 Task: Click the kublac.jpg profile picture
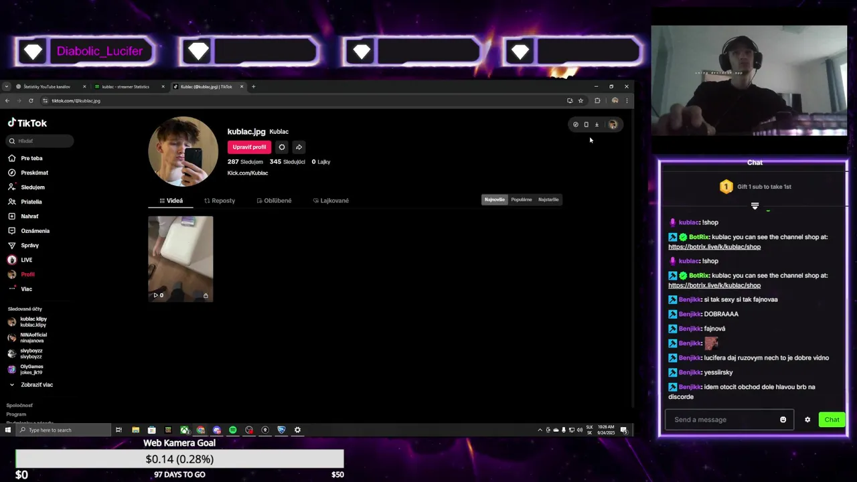(183, 151)
